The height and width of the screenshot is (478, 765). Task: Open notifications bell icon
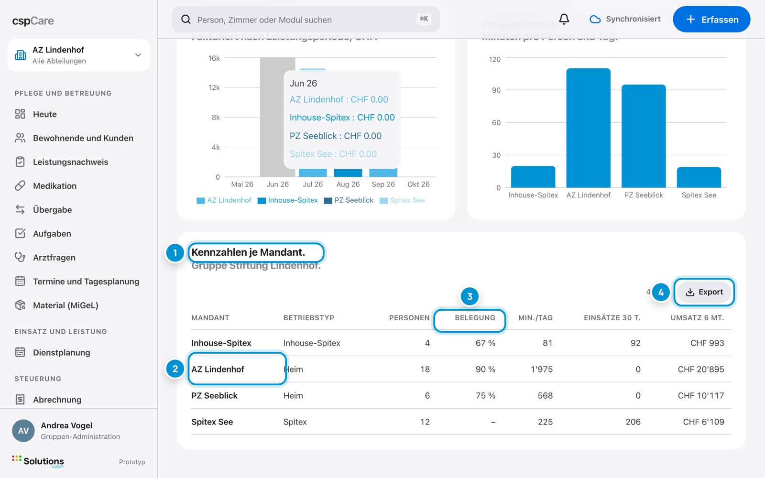(x=564, y=19)
